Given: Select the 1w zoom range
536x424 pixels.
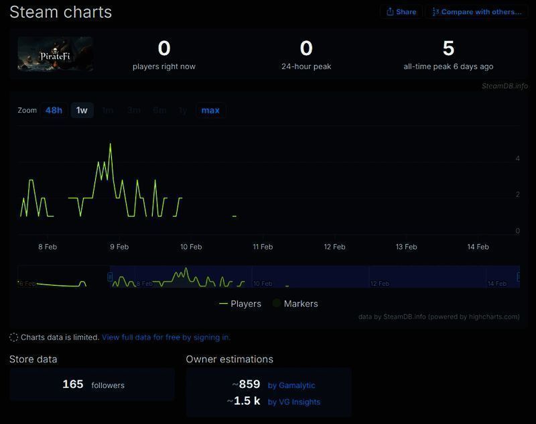Looking at the screenshot, I should pos(82,110).
